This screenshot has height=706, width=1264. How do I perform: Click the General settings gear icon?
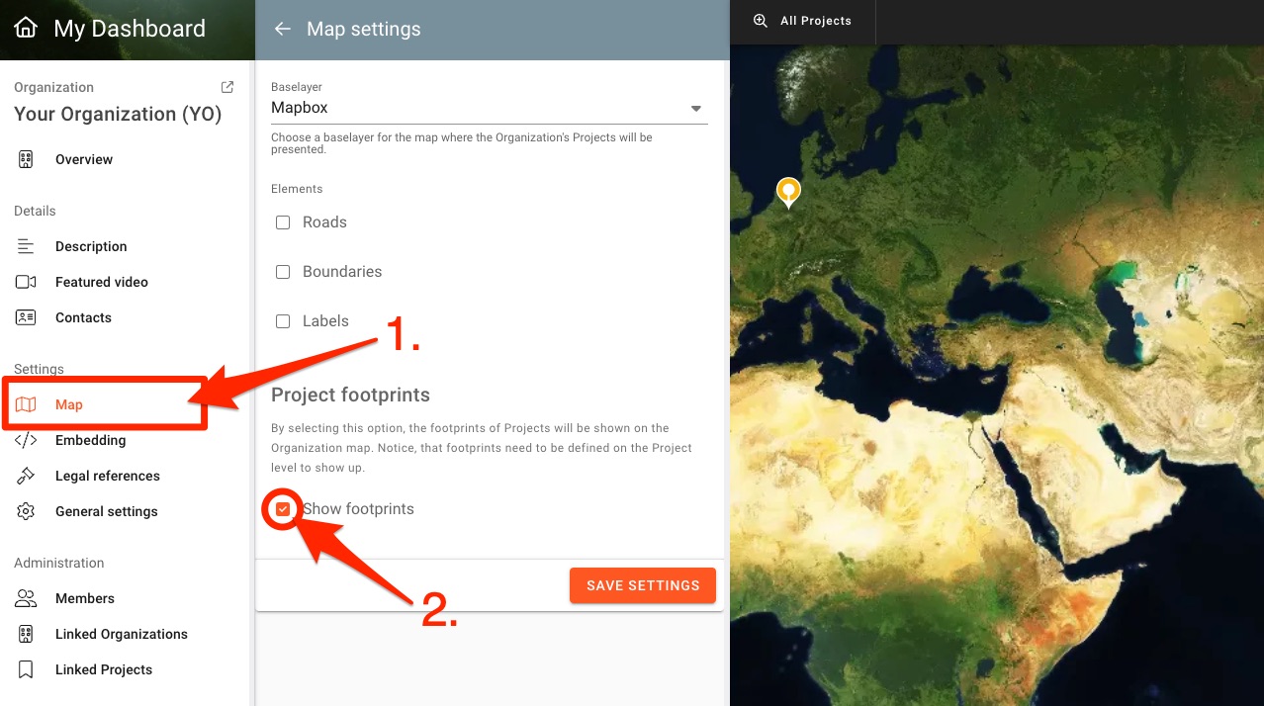click(26, 511)
